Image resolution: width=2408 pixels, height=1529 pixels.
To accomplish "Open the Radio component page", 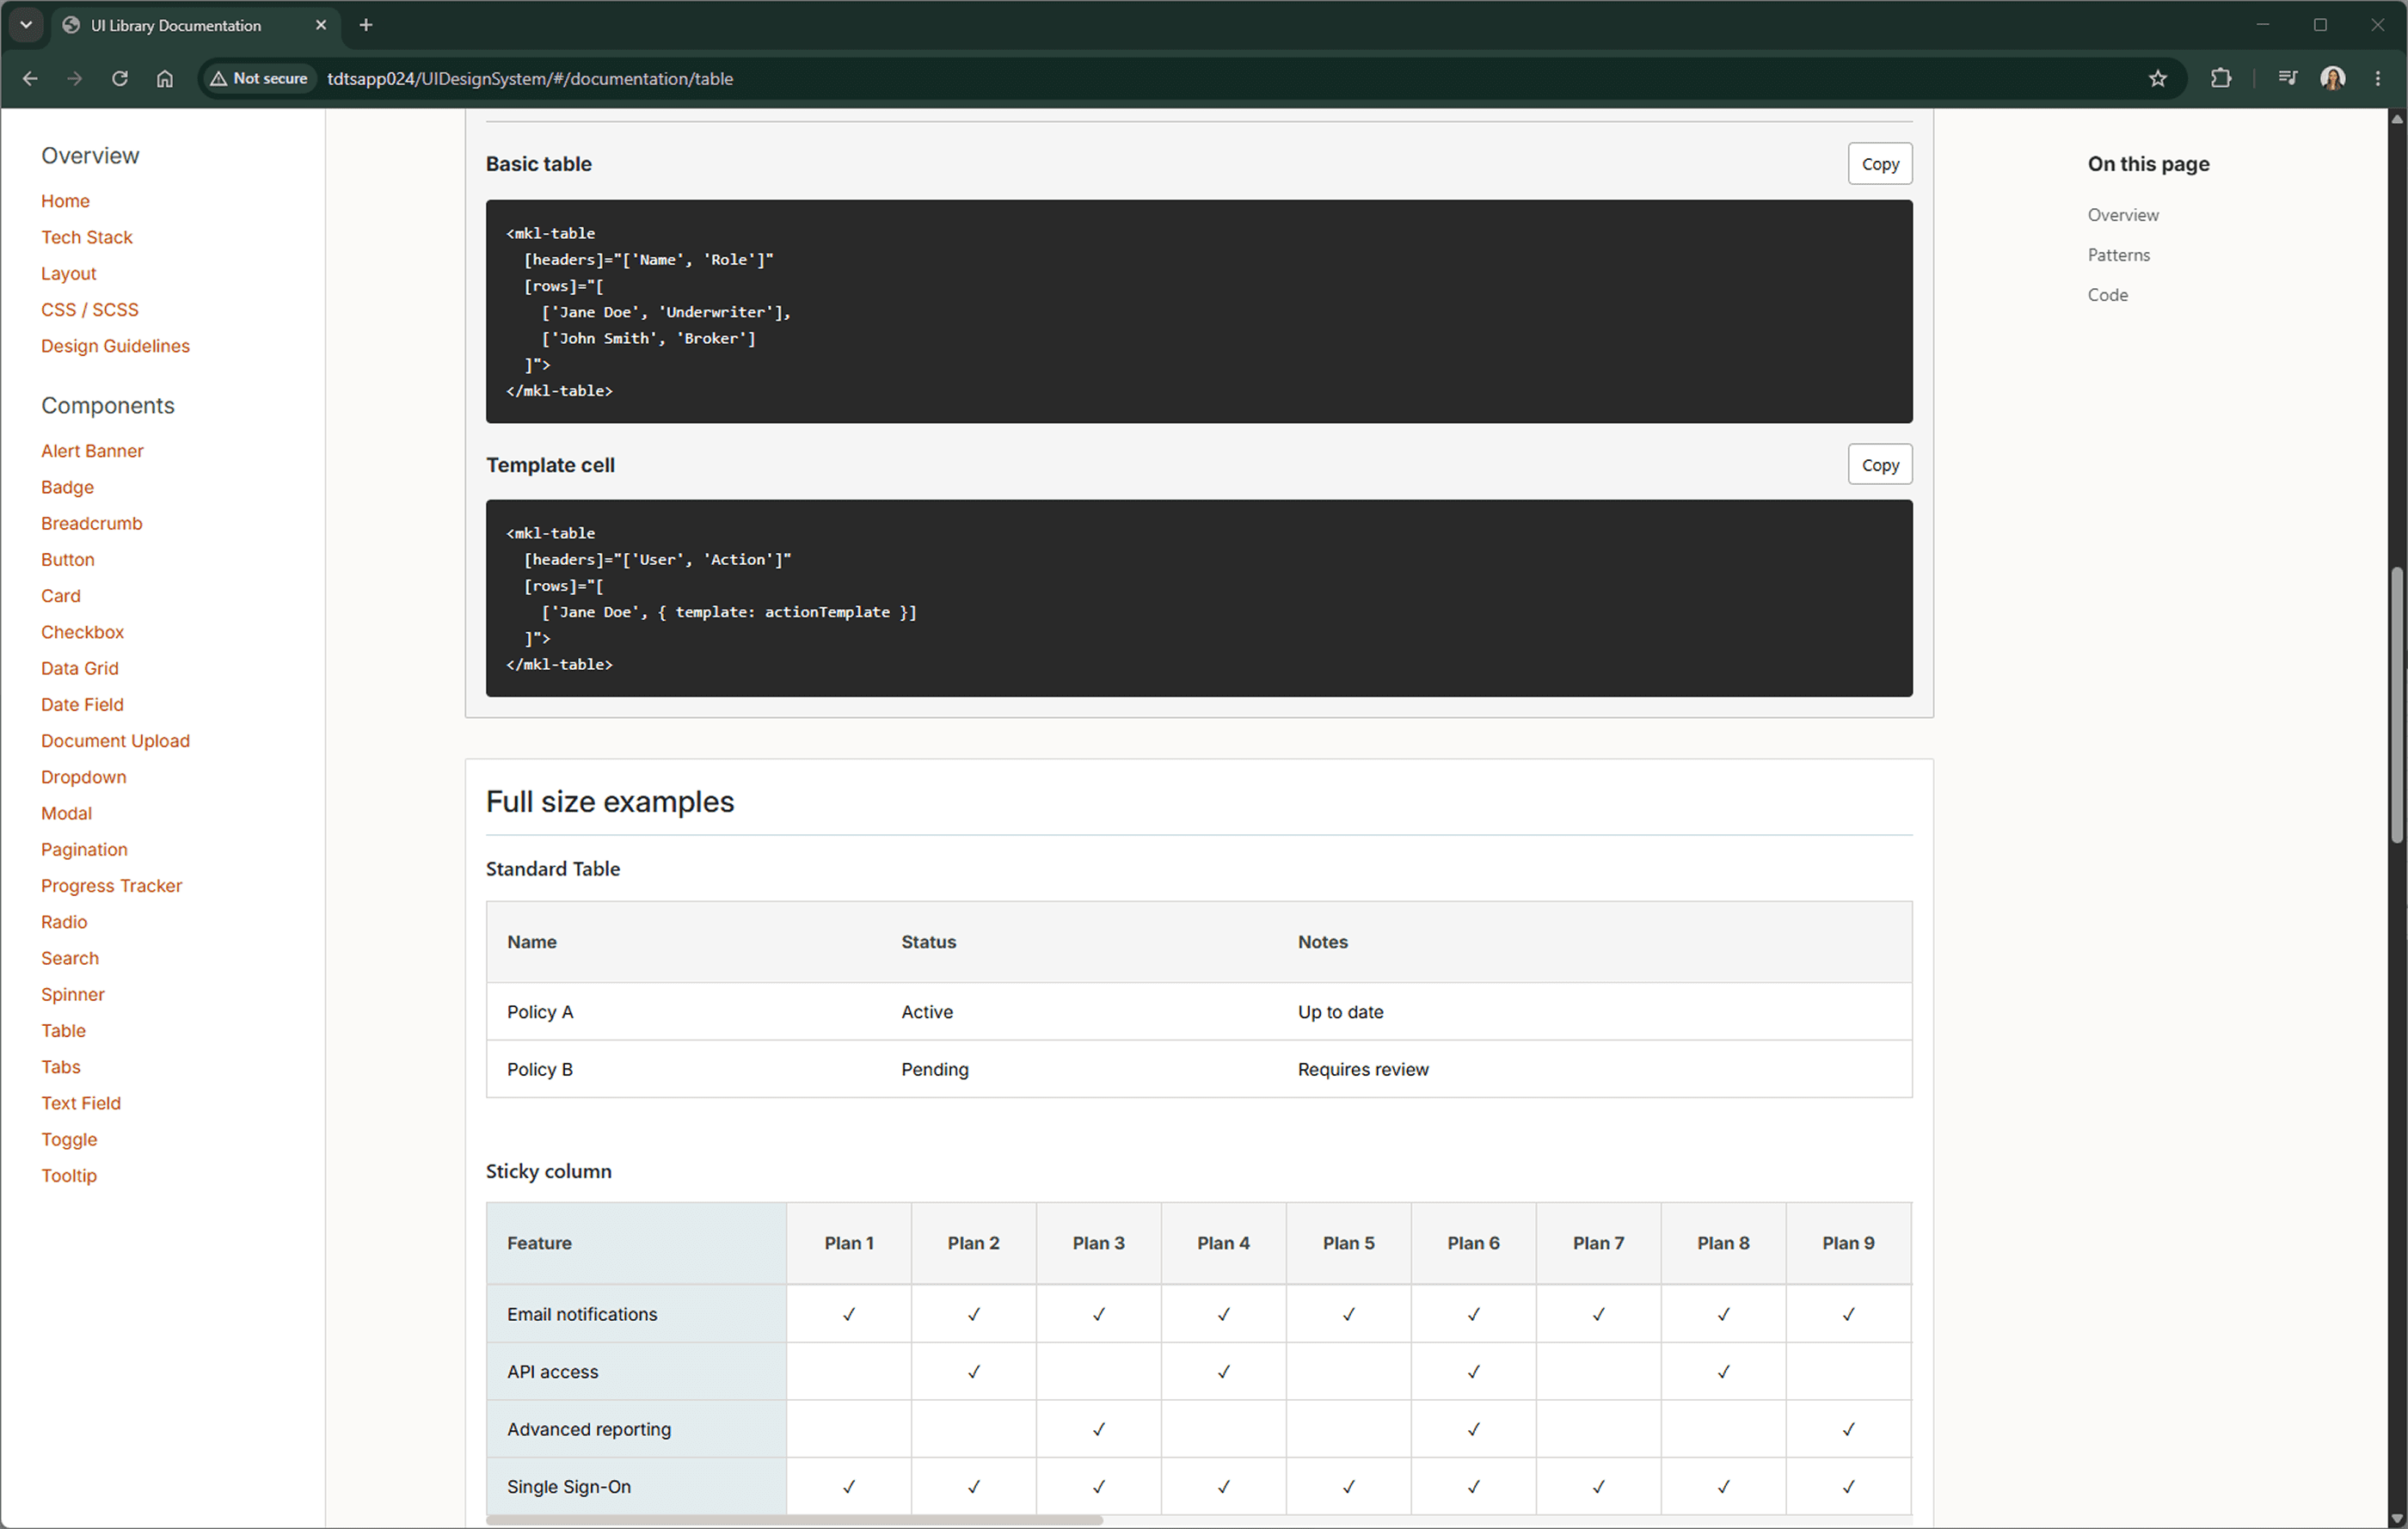I will [x=64, y=922].
